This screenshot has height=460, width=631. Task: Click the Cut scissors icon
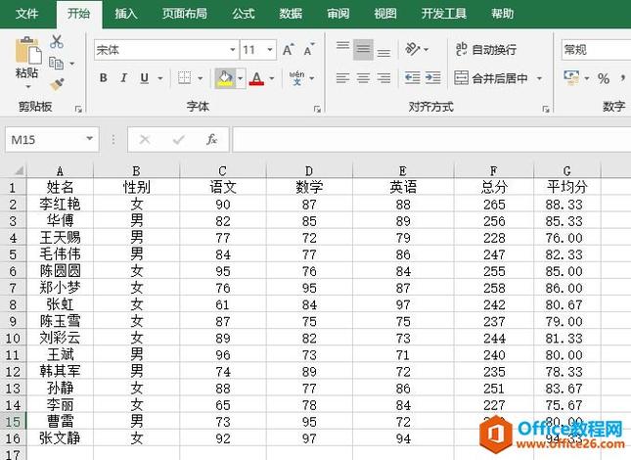(57, 42)
